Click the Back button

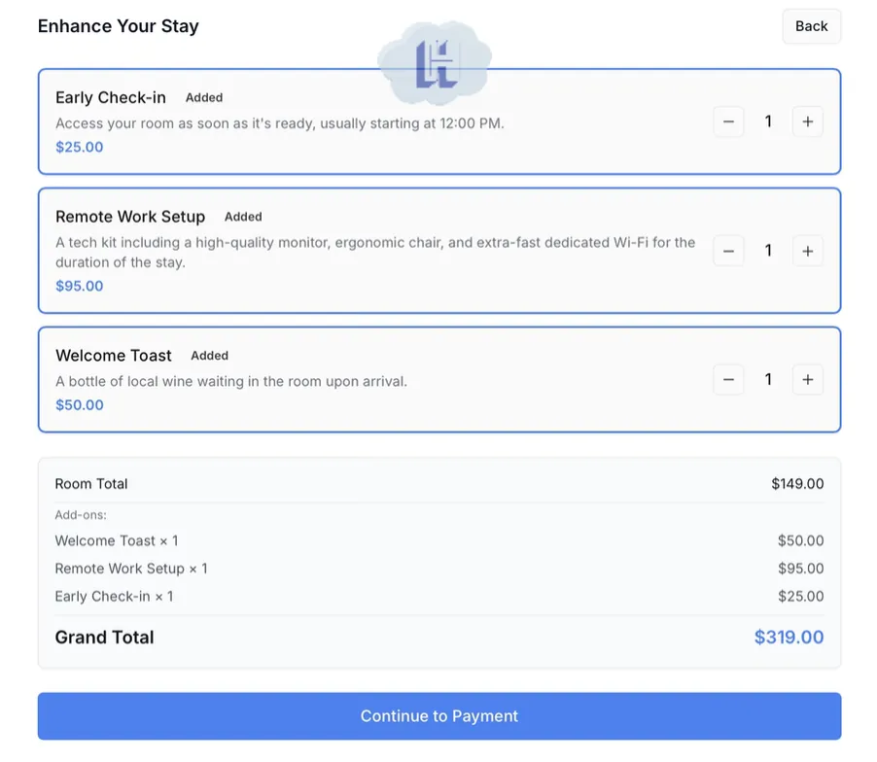(811, 26)
